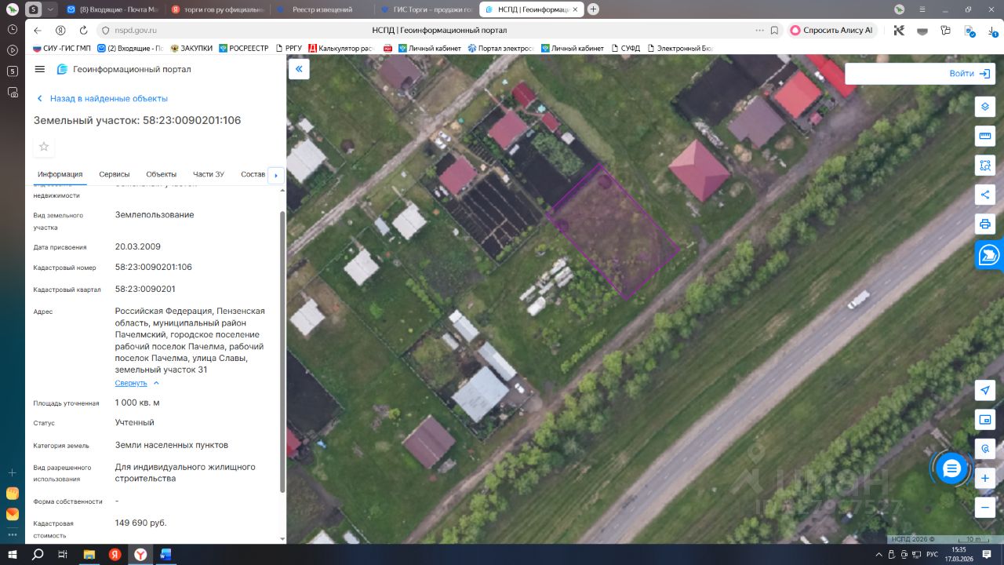Open the map layers panel

click(984, 107)
